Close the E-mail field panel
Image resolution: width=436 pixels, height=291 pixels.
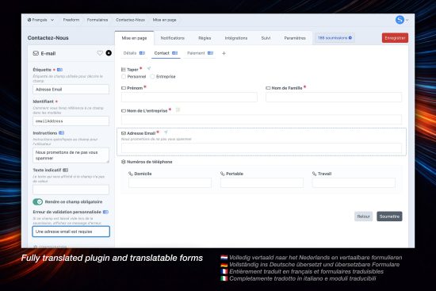(109, 53)
